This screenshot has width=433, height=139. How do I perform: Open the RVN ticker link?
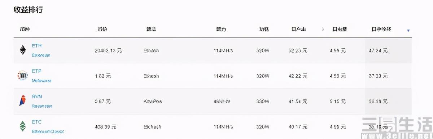pos(37,97)
